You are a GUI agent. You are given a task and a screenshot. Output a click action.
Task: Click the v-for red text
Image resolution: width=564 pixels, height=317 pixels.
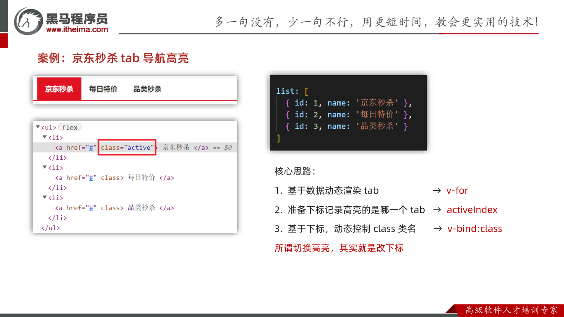(457, 191)
